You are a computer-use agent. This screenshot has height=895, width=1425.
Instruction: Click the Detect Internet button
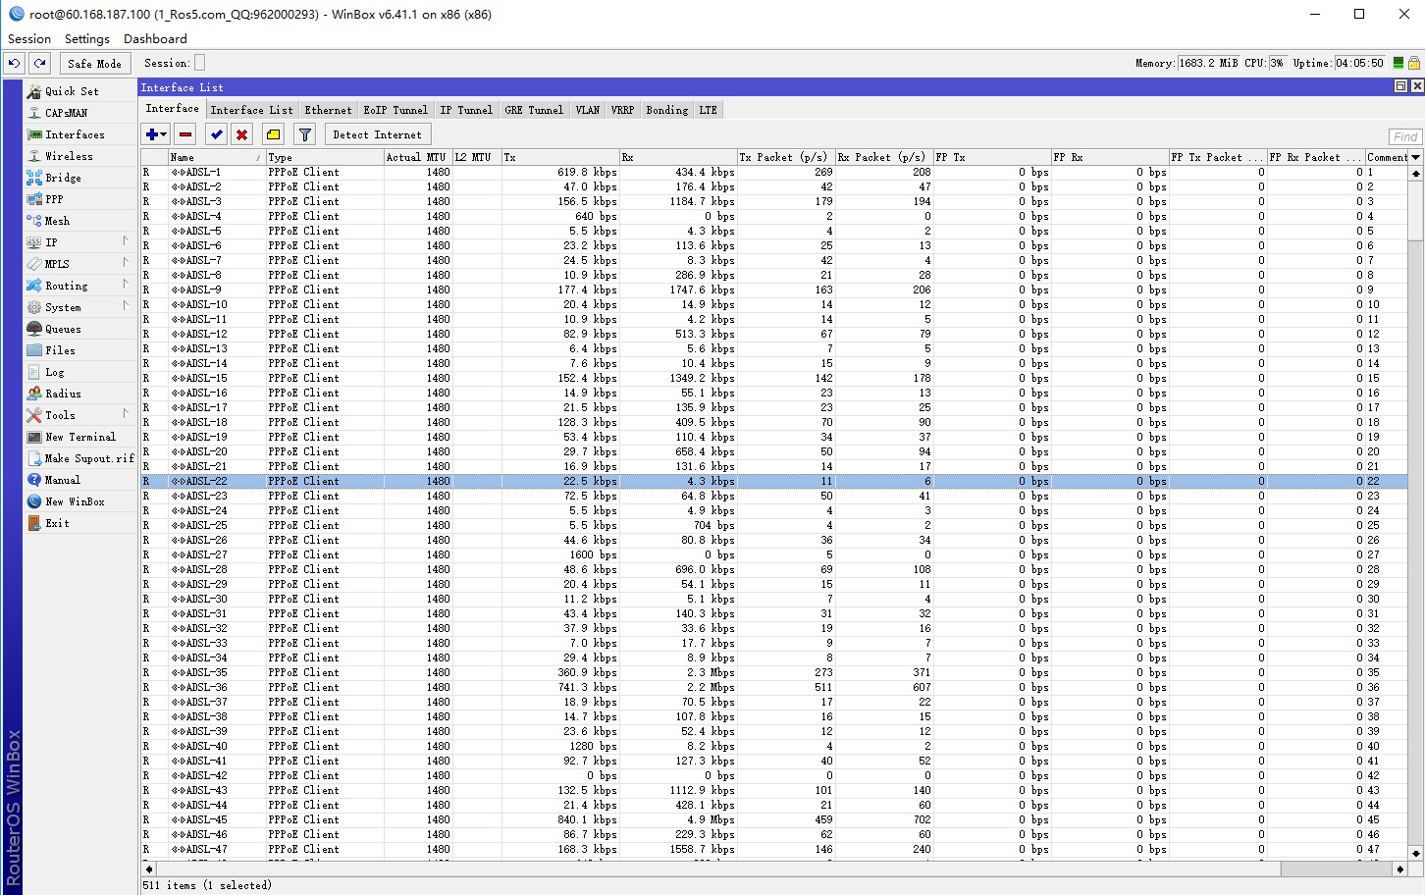(377, 134)
